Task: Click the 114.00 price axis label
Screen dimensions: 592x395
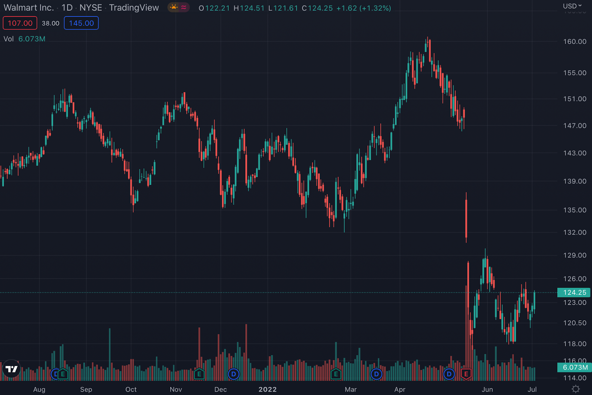Action: point(575,378)
